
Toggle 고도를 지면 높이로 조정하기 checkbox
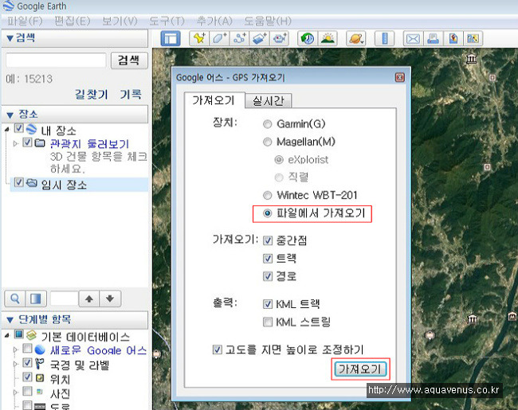point(217,349)
